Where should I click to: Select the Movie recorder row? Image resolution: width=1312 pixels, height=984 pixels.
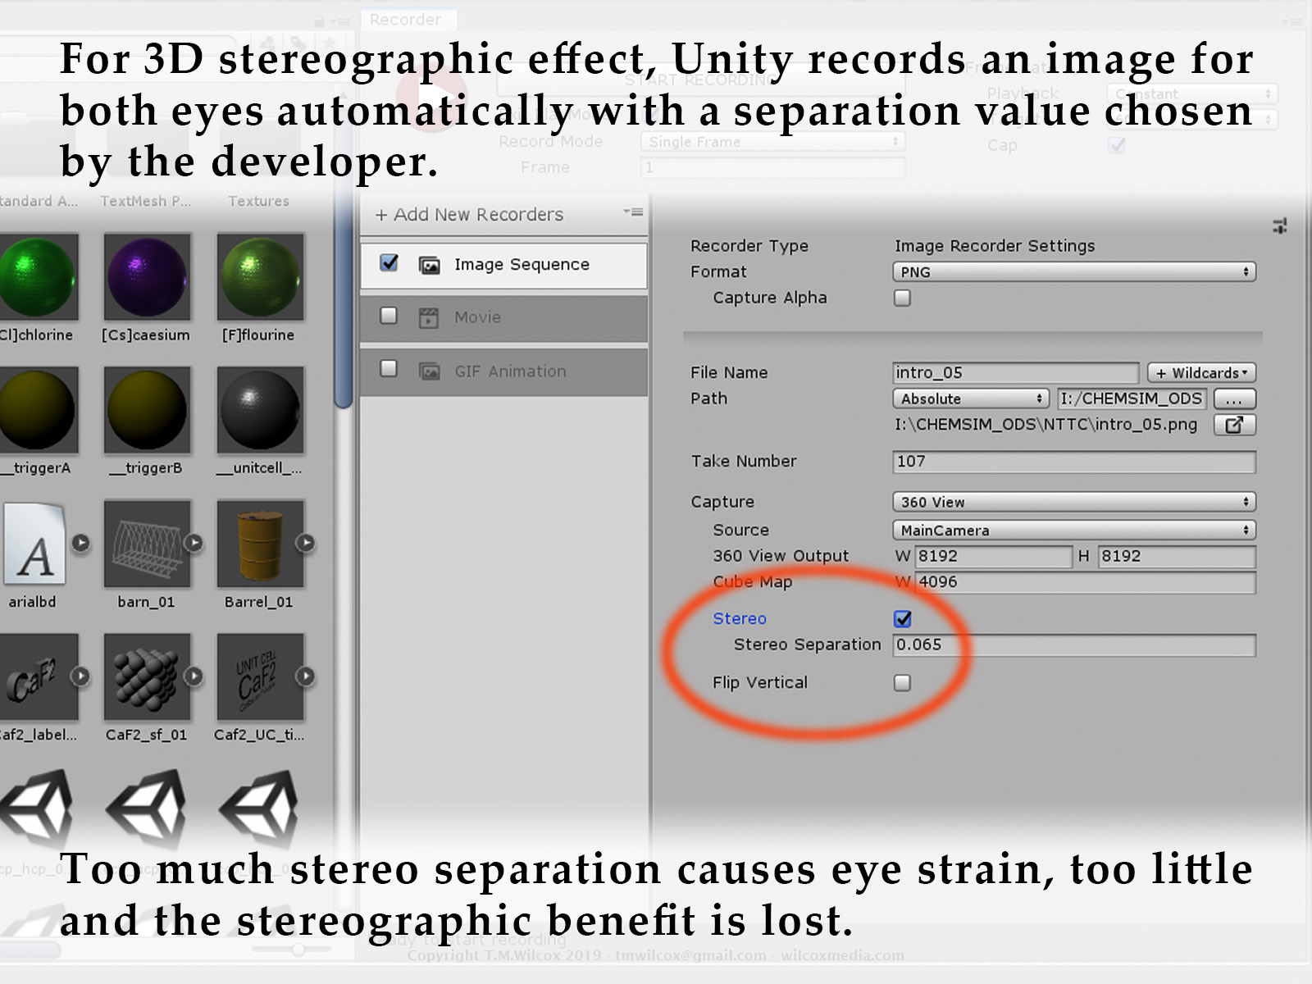[x=503, y=317]
